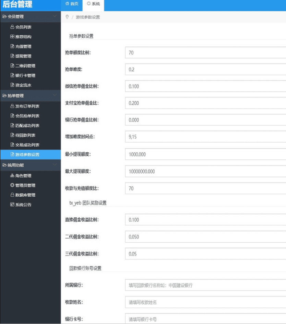The height and width of the screenshot is (324, 286).
Task: Click the checkbox icon beside 系统公告
Action: pos(12,205)
